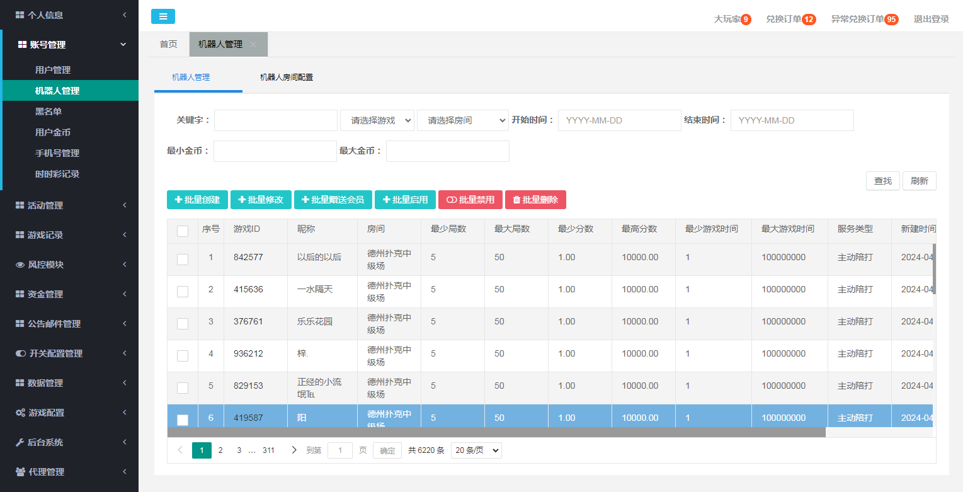
Task: Check the select-all checkbox in table header
Action: [x=183, y=231]
